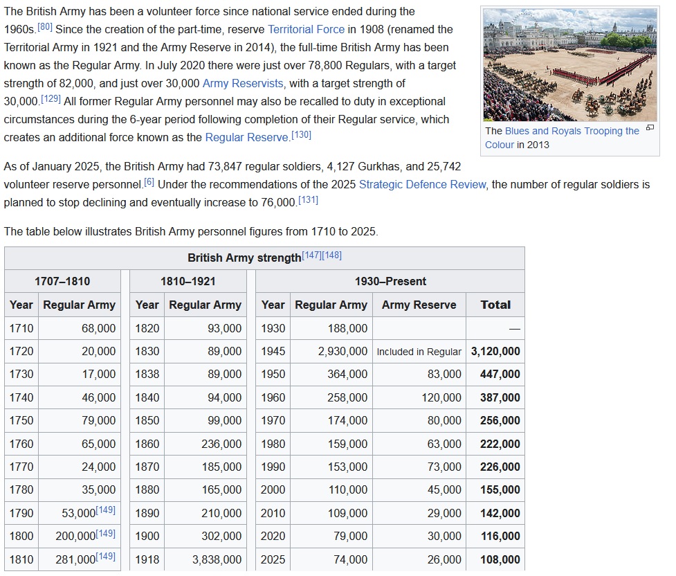The width and height of the screenshot is (676, 576).
Task: Open the Territorial Force link
Action: (x=306, y=29)
